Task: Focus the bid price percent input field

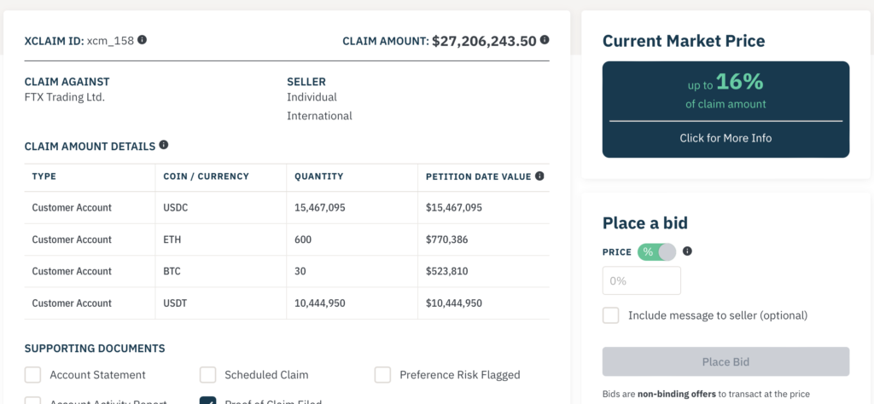Action: 642,280
